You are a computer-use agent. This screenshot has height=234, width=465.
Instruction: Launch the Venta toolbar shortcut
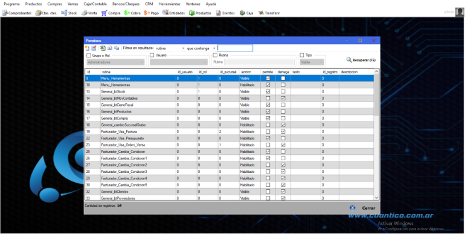[89, 13]
